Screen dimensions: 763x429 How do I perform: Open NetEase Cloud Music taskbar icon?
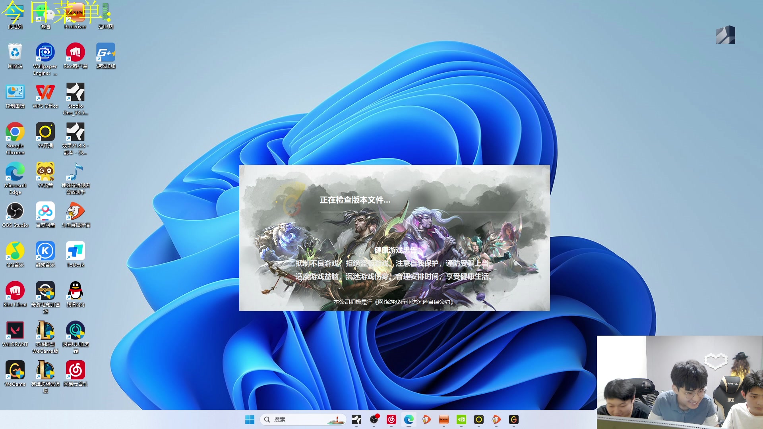coord(391,419)
